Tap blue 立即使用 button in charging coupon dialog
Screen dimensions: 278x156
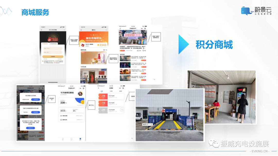tap(36, 100)
